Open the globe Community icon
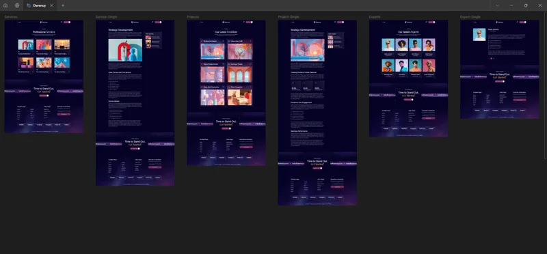Viewport: 547px width, 254px height. (x=17, y=5)
